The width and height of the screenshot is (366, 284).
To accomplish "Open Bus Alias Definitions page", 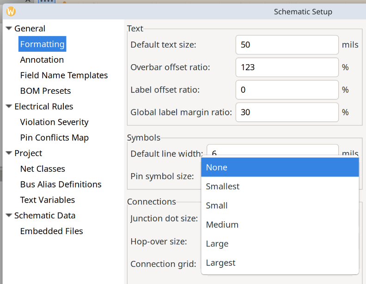I will (61, 185).
